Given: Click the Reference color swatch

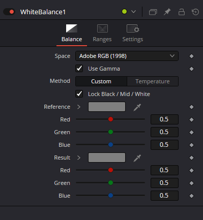Looking at the screenshot, I should click(x=107, y=107).
